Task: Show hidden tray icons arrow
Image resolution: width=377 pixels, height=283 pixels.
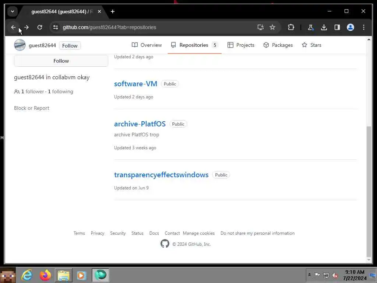Action: 309,275
